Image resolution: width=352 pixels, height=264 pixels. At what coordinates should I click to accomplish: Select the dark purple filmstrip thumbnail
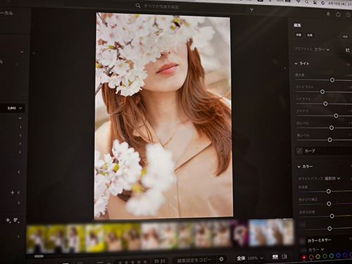click(x=240, y=234)
